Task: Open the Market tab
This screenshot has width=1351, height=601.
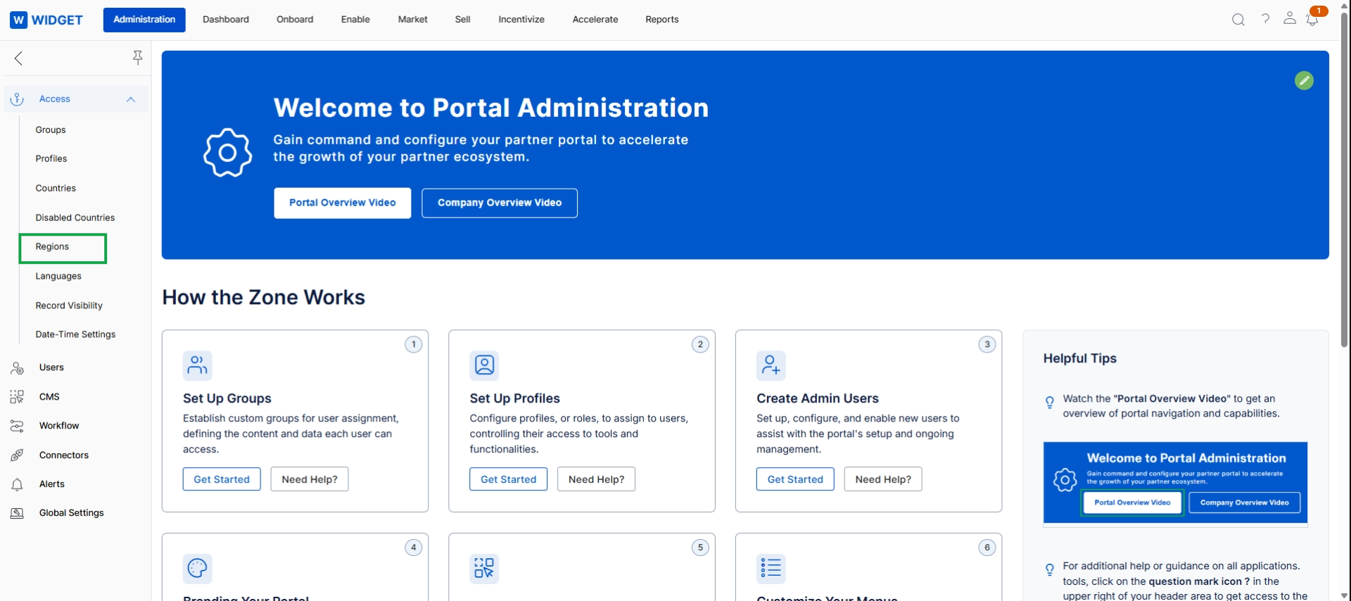Action: 412,20
